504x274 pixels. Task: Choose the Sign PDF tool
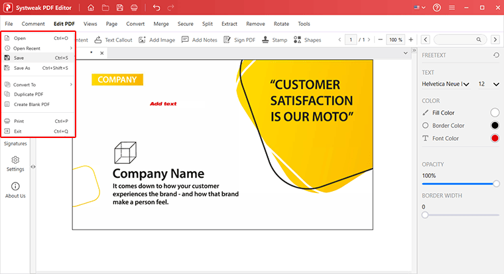(x=239, y=40)
